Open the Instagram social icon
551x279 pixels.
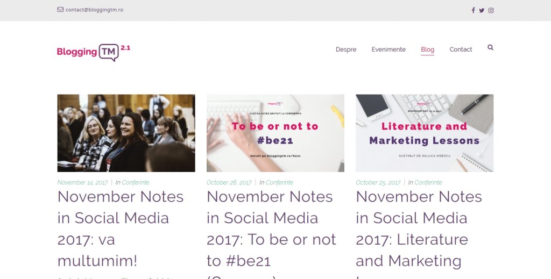point(491,10)
